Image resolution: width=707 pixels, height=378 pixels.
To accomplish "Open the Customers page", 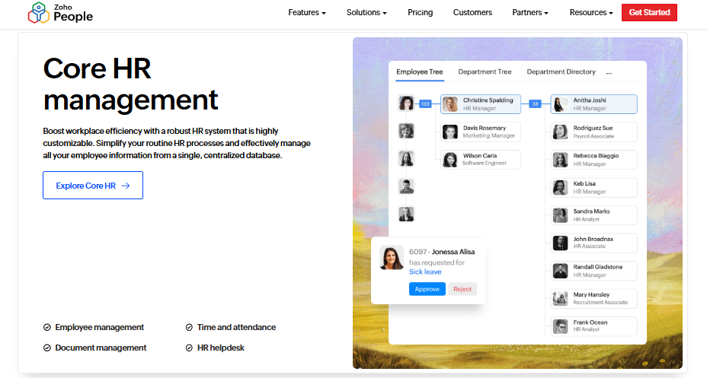I will tap(472, 13).
